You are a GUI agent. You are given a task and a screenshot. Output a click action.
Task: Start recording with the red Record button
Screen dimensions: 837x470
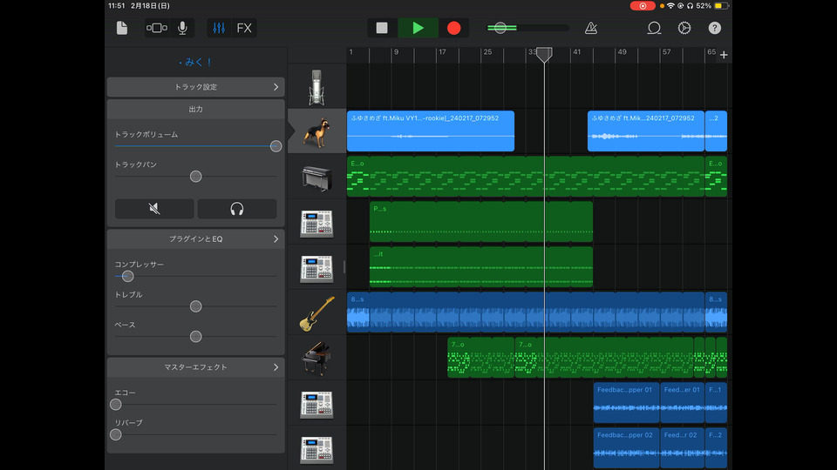point(453,28)
